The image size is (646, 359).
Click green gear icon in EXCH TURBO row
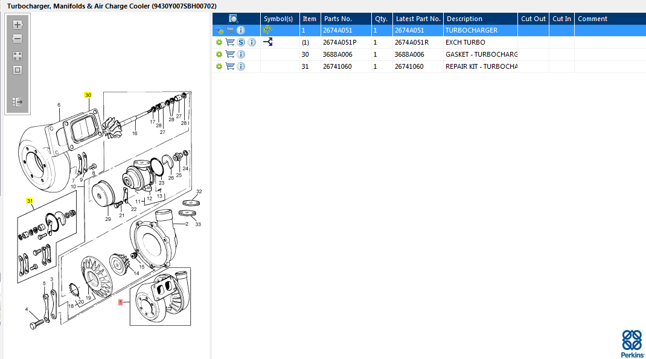[219, 42]
